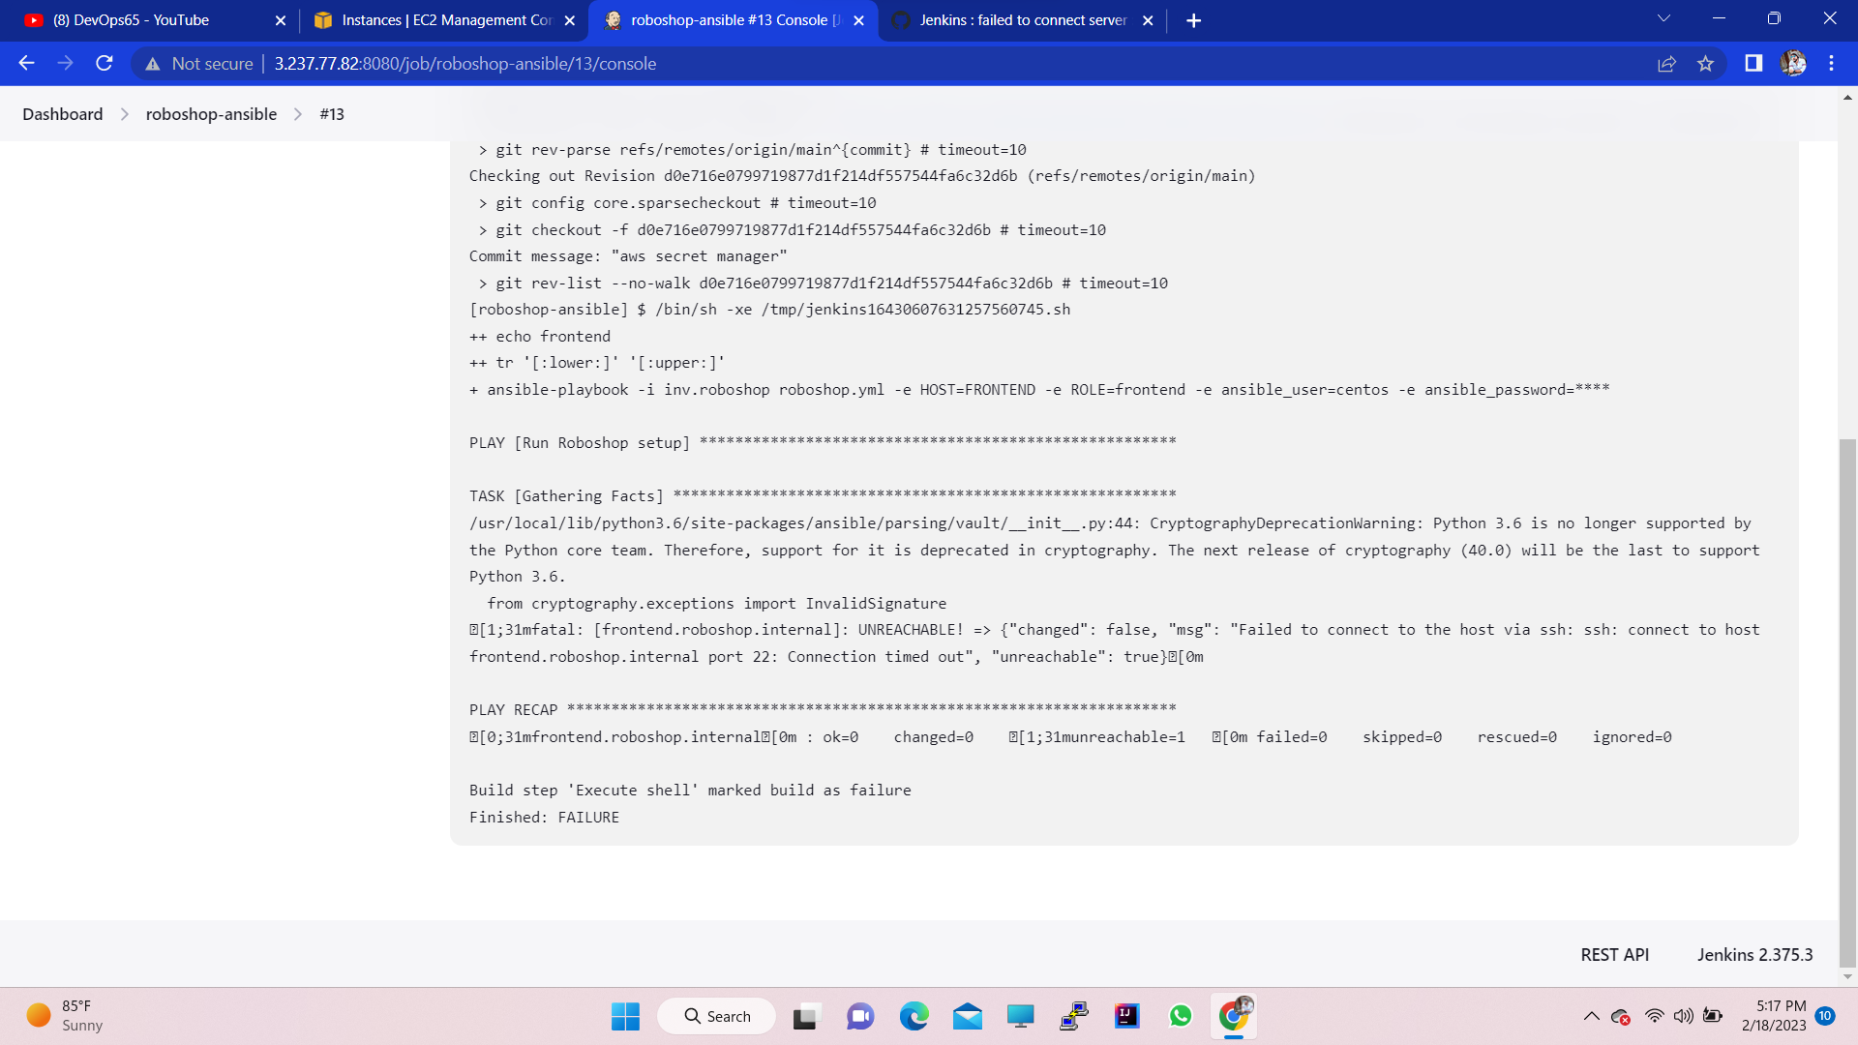The height and width of the screenshot is (1045, 1858).
Task: Open Chrome's three-dot menu
Action: click(x=1831, y=63)
